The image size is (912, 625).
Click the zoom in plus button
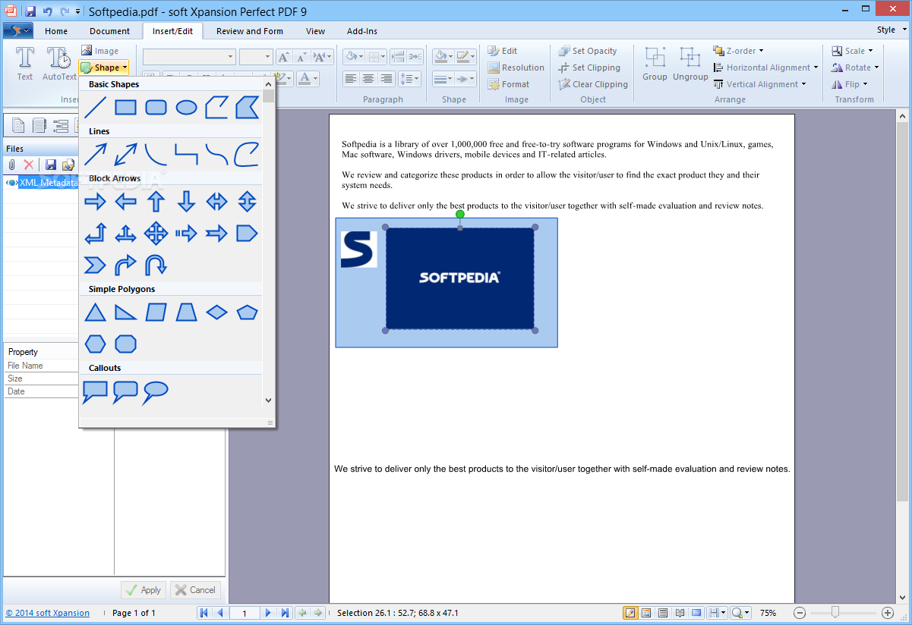pos(888,613)
